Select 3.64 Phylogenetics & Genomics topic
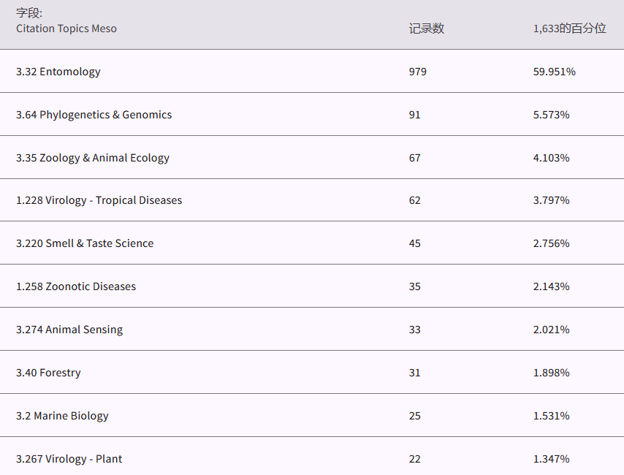Image resolution: width=624 pixels, height=475 pixels. pos(94,115)
